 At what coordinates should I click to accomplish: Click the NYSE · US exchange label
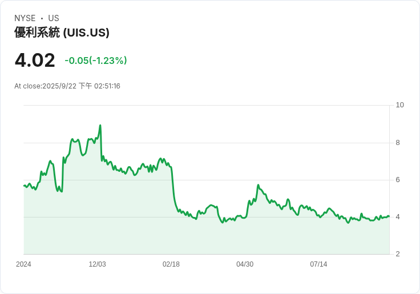click(37, 18)
